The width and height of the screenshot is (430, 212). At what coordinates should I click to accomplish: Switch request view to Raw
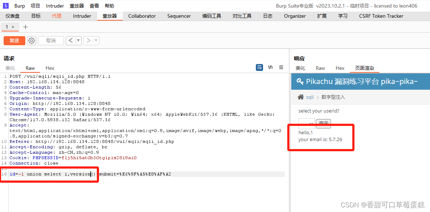(30, 68)
